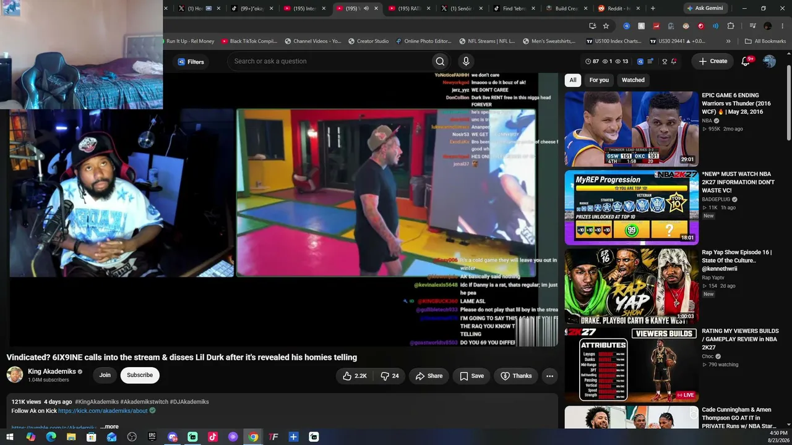Open File Explorer from the taskbar

[x=71, y=437]
